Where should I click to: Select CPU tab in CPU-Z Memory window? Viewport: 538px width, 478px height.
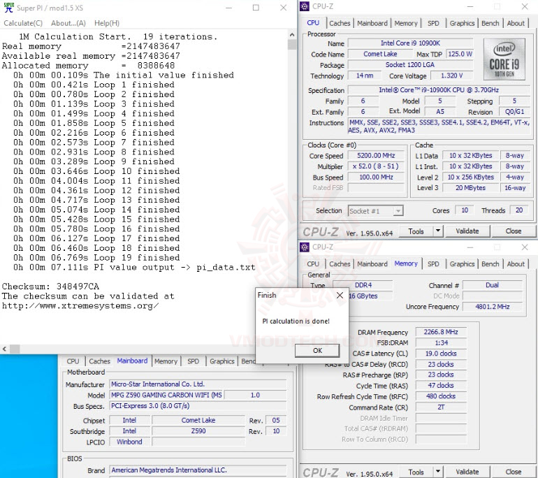(313, 264)
